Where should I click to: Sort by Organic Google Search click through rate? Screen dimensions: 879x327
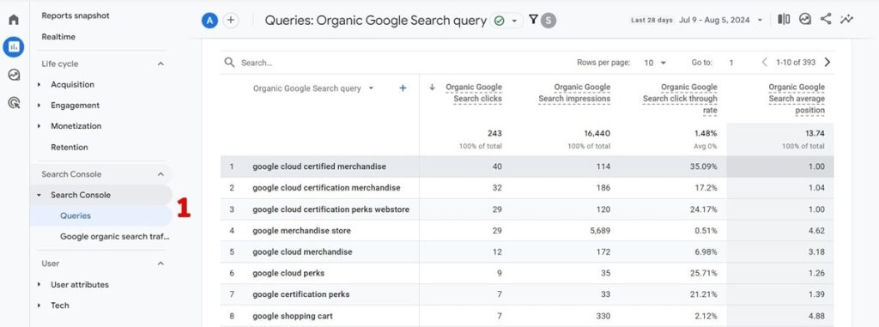(680, 99)
